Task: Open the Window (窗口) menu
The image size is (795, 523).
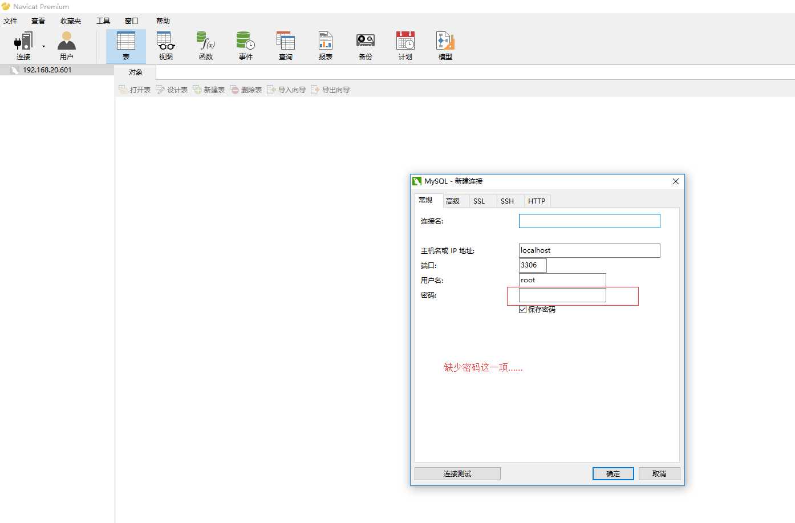Action: point(132,21)
